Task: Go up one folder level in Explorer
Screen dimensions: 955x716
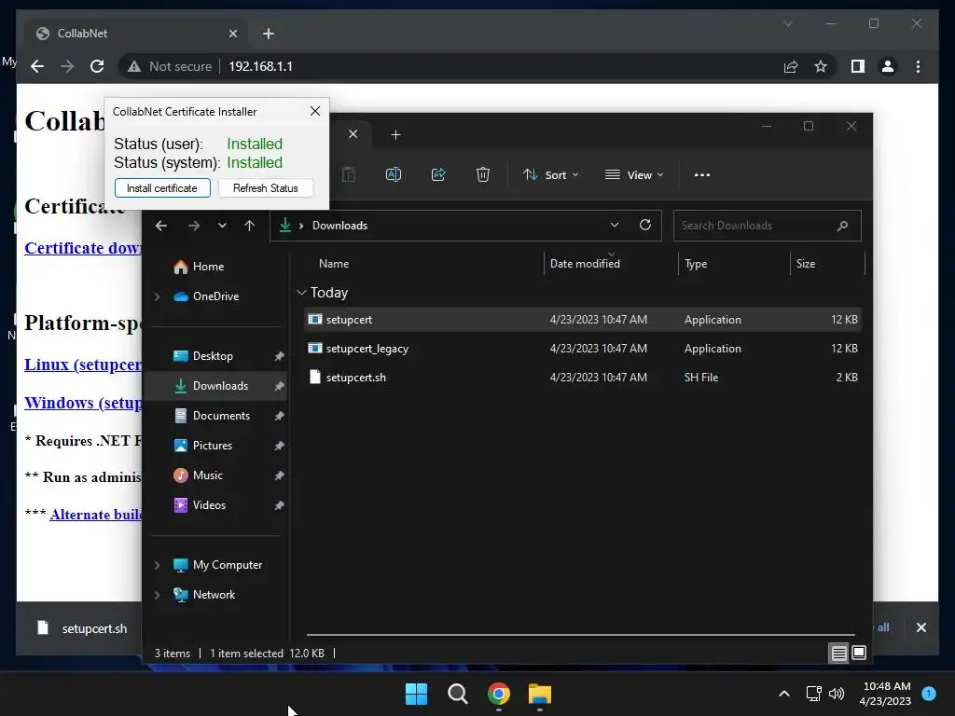Action: coord(249,226)
